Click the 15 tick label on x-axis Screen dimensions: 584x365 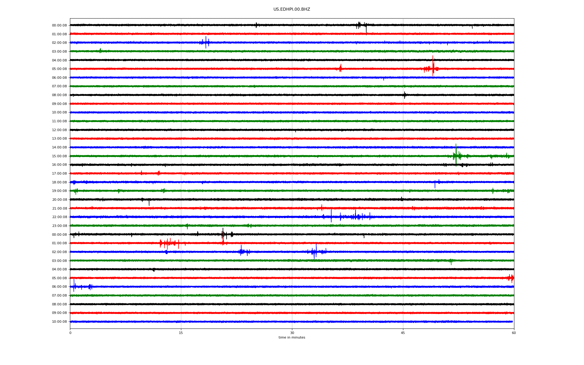pyautogui.click(x=181, y=333)
